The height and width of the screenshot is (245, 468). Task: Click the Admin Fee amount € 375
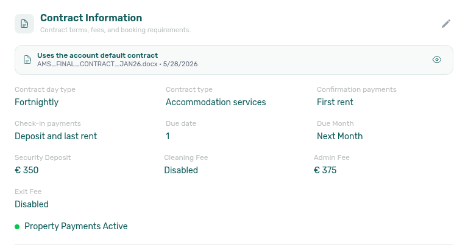click(x=325, y=170)
